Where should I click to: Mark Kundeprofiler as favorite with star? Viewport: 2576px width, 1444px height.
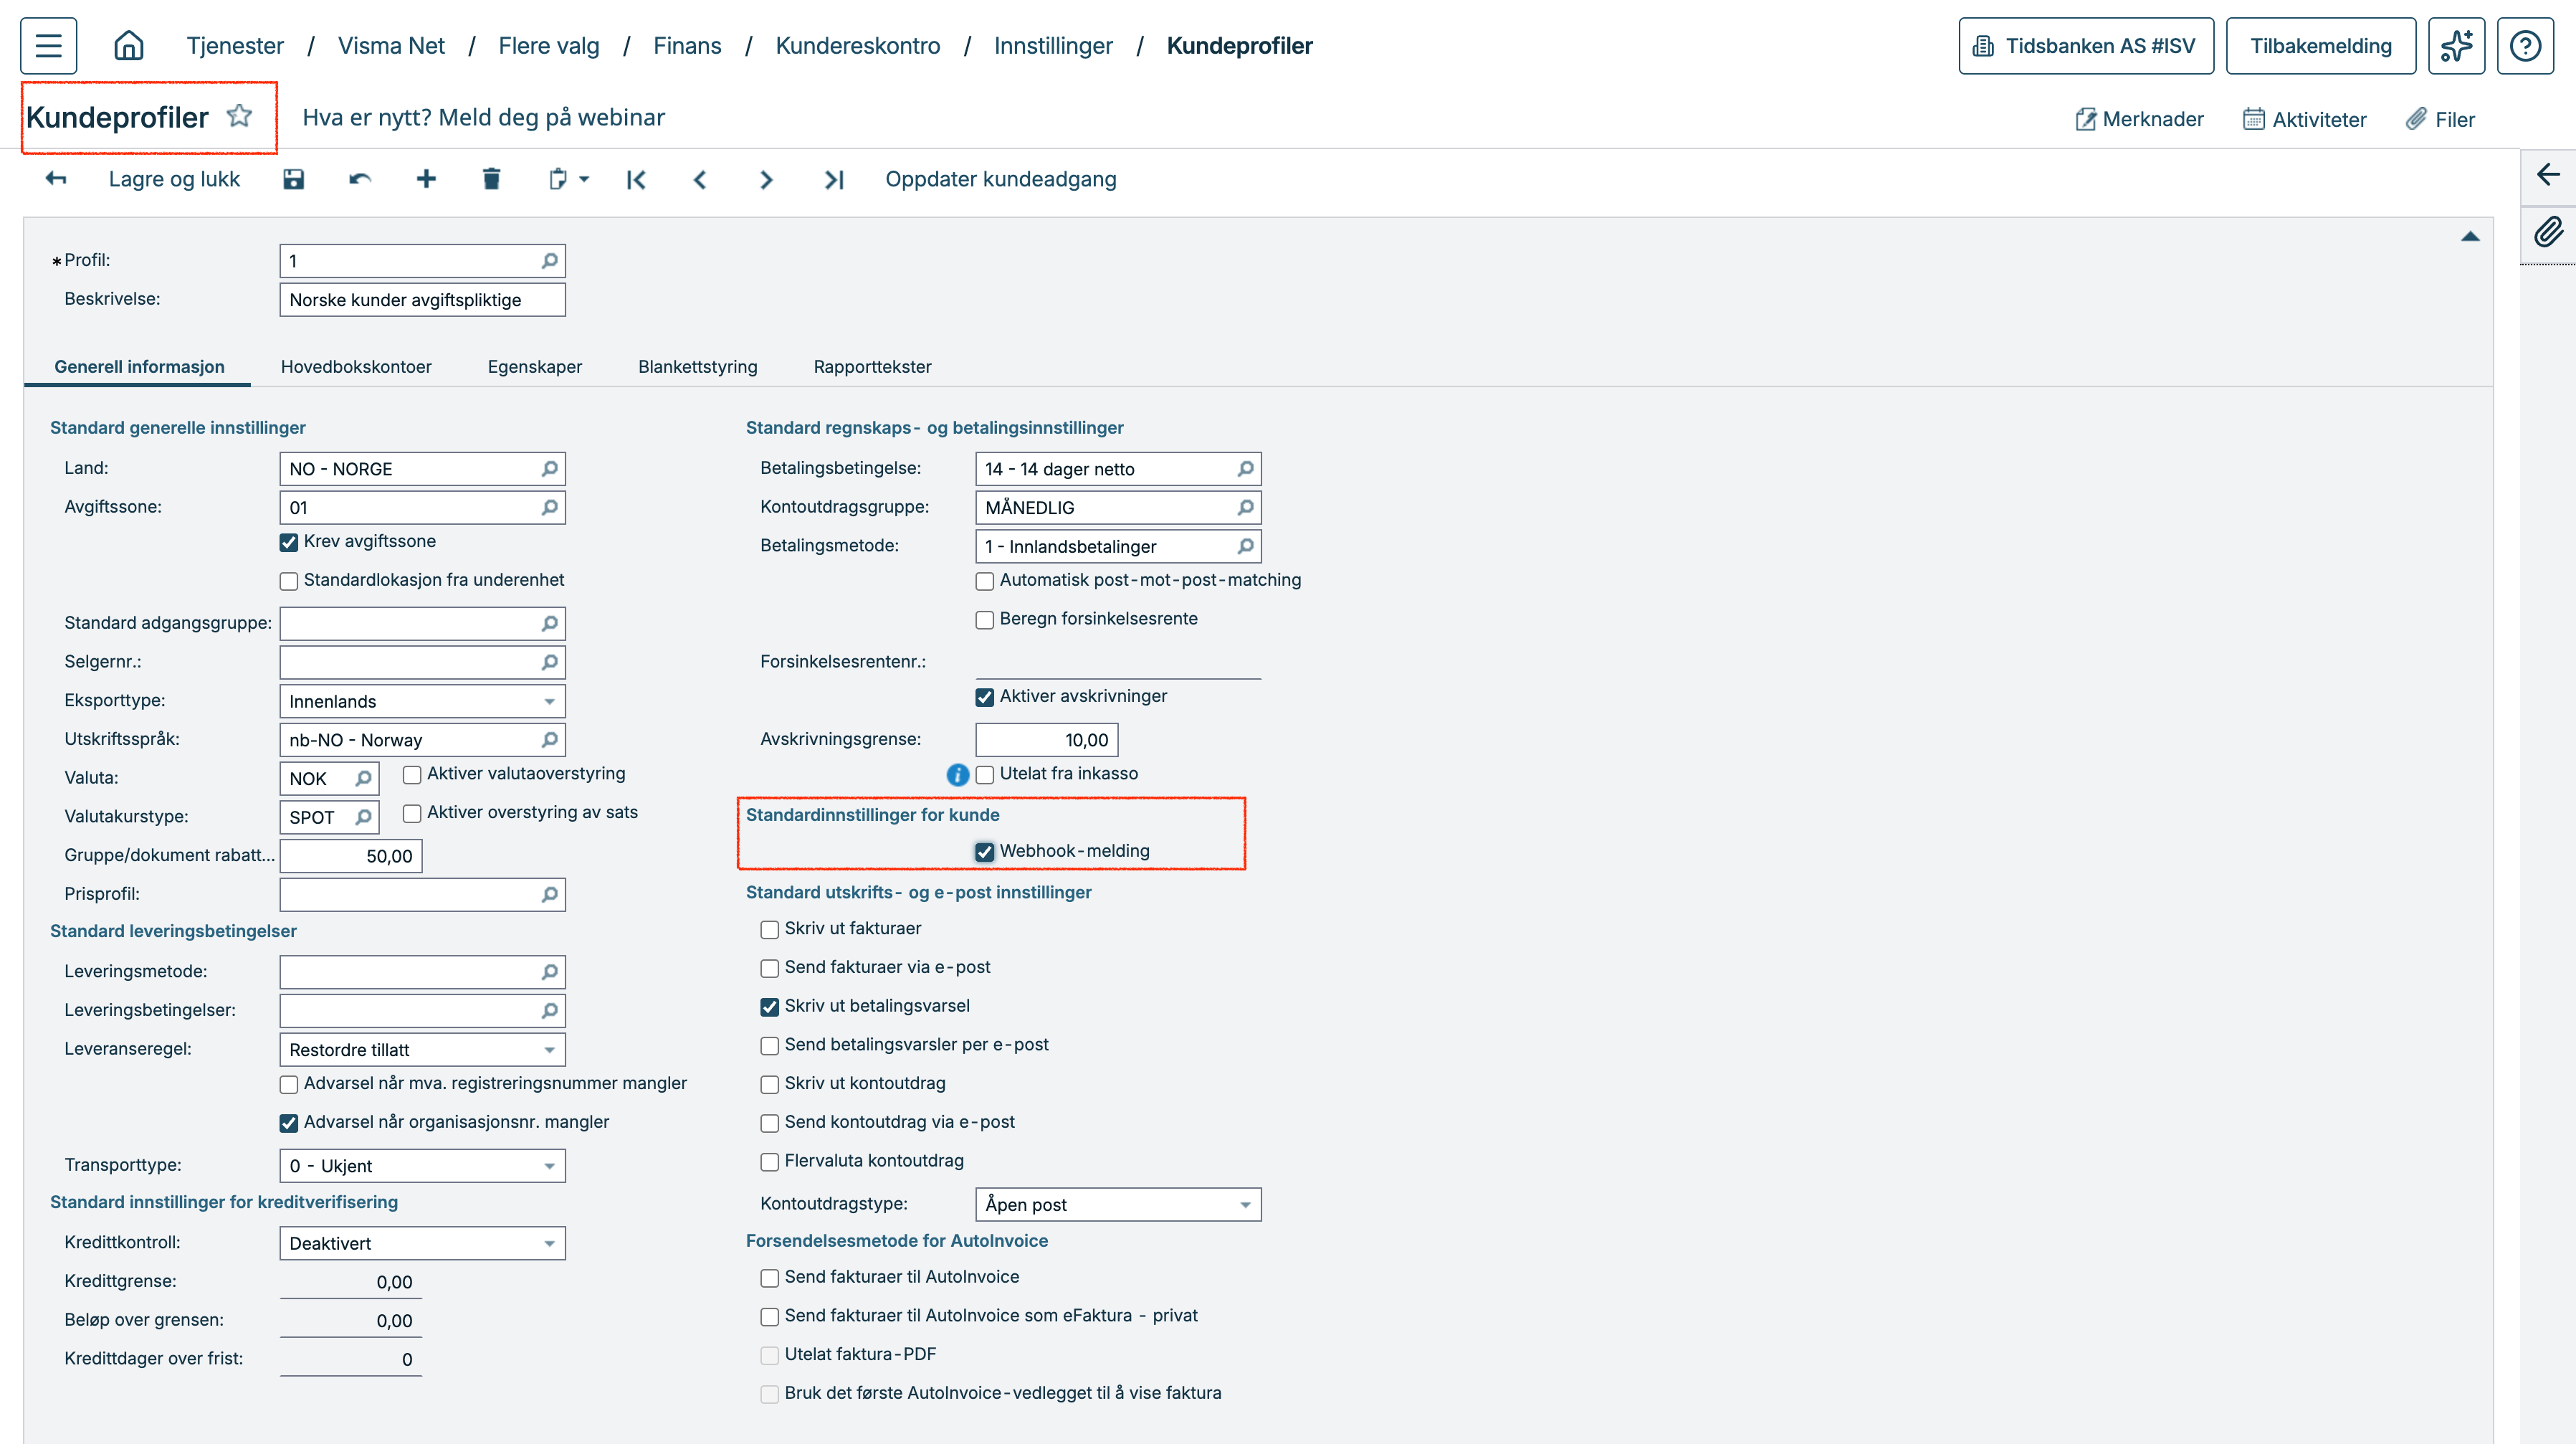[239, 116]
